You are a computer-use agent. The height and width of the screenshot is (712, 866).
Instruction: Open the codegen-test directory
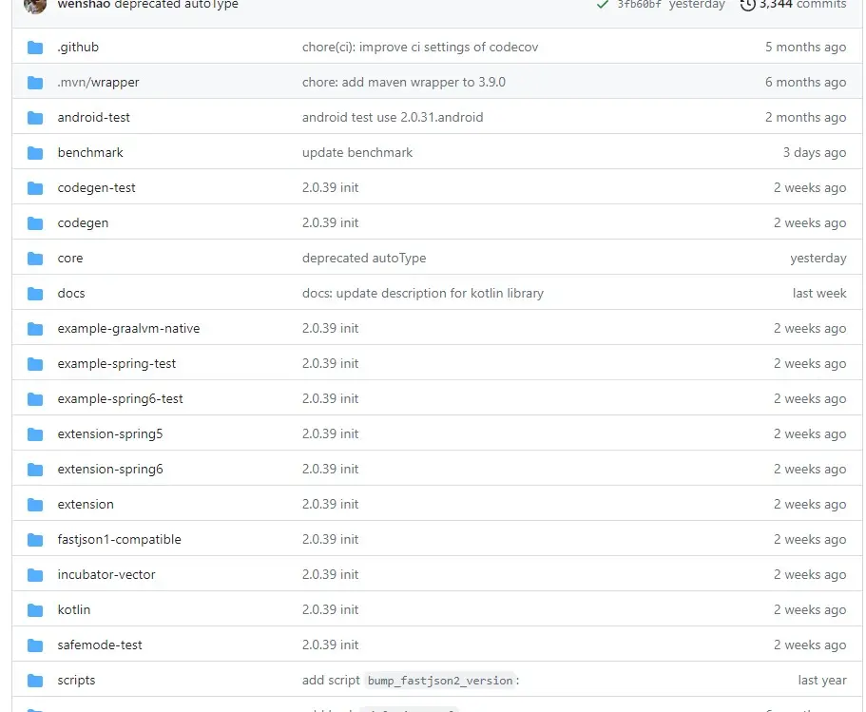click(96, 188)
